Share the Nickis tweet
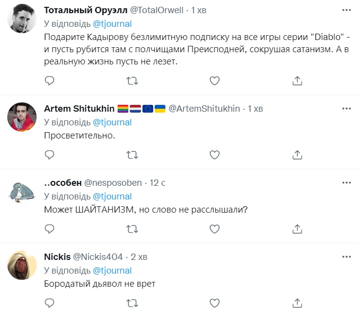The width and height of the screenshot is (362, 315). tap(297, 303)
